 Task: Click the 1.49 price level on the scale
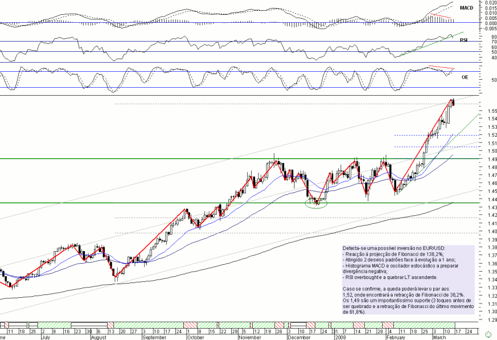point(492,159)
